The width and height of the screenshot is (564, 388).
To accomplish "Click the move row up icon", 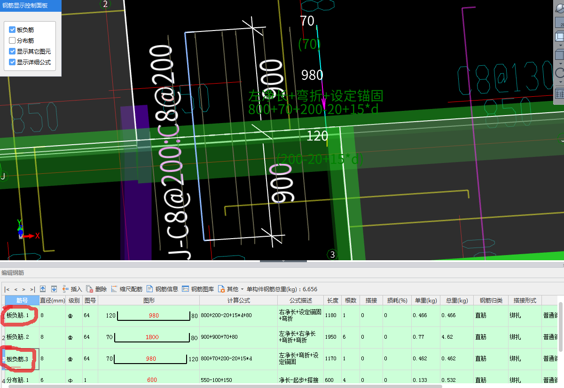I will click(x=43, y=289).
